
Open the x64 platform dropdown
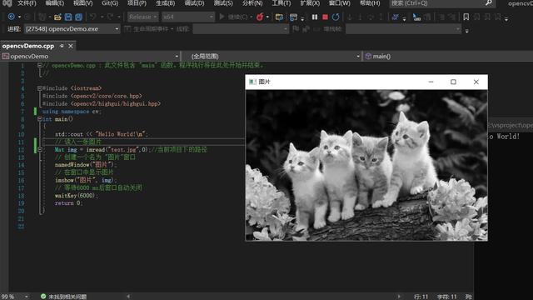click(188, 17)
